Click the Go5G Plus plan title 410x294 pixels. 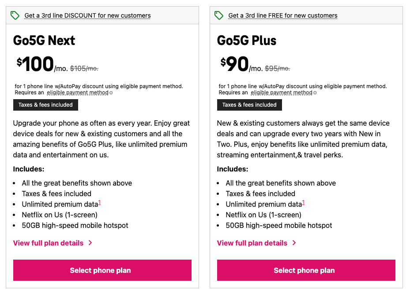click(247, 41)
